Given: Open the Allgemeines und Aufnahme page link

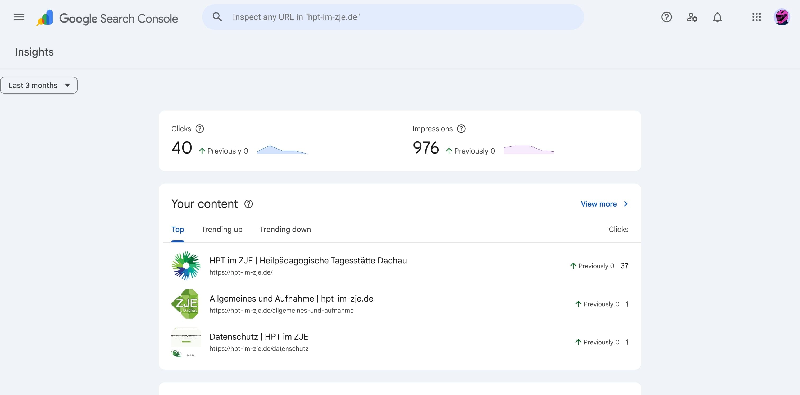Looking at the screenshot, I should pos(291,298).
